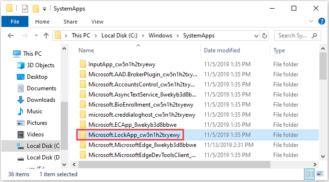The image size is (329, 182).
Task: Refresh the SystemApps folder view
Action: [265, 36]
